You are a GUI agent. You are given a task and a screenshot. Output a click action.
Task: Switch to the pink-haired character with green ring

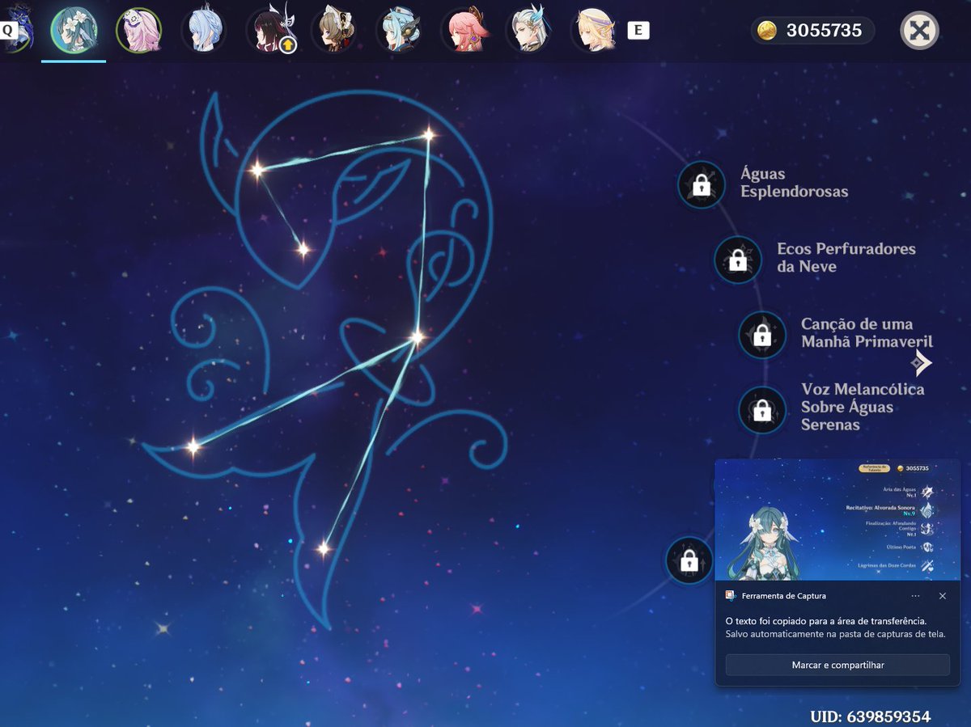pos(138,31)
